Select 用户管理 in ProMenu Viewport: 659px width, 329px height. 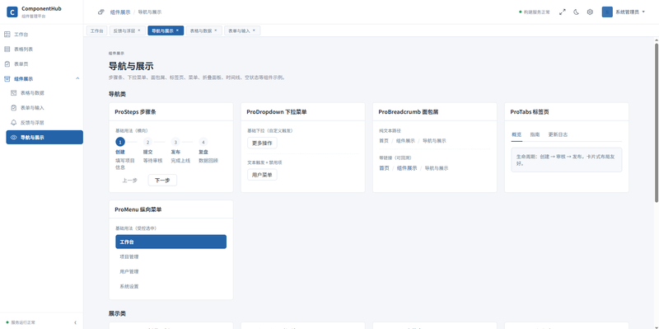(x=171, y=271)
